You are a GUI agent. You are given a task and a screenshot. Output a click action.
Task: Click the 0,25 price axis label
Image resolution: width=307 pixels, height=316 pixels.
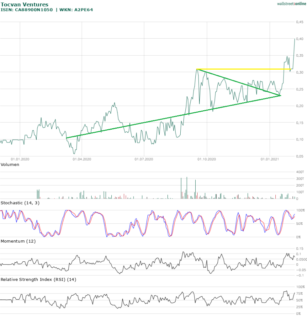point(300,89)
